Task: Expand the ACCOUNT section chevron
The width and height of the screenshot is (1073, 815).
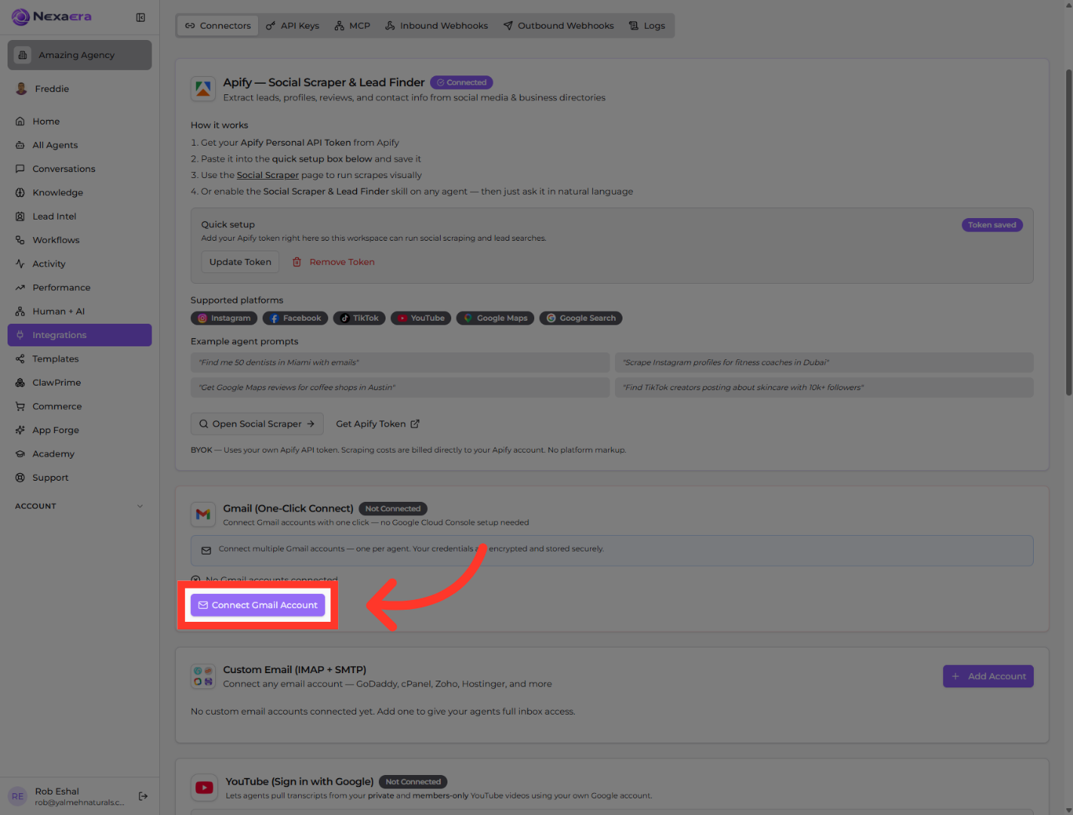Action: (140, 506)
